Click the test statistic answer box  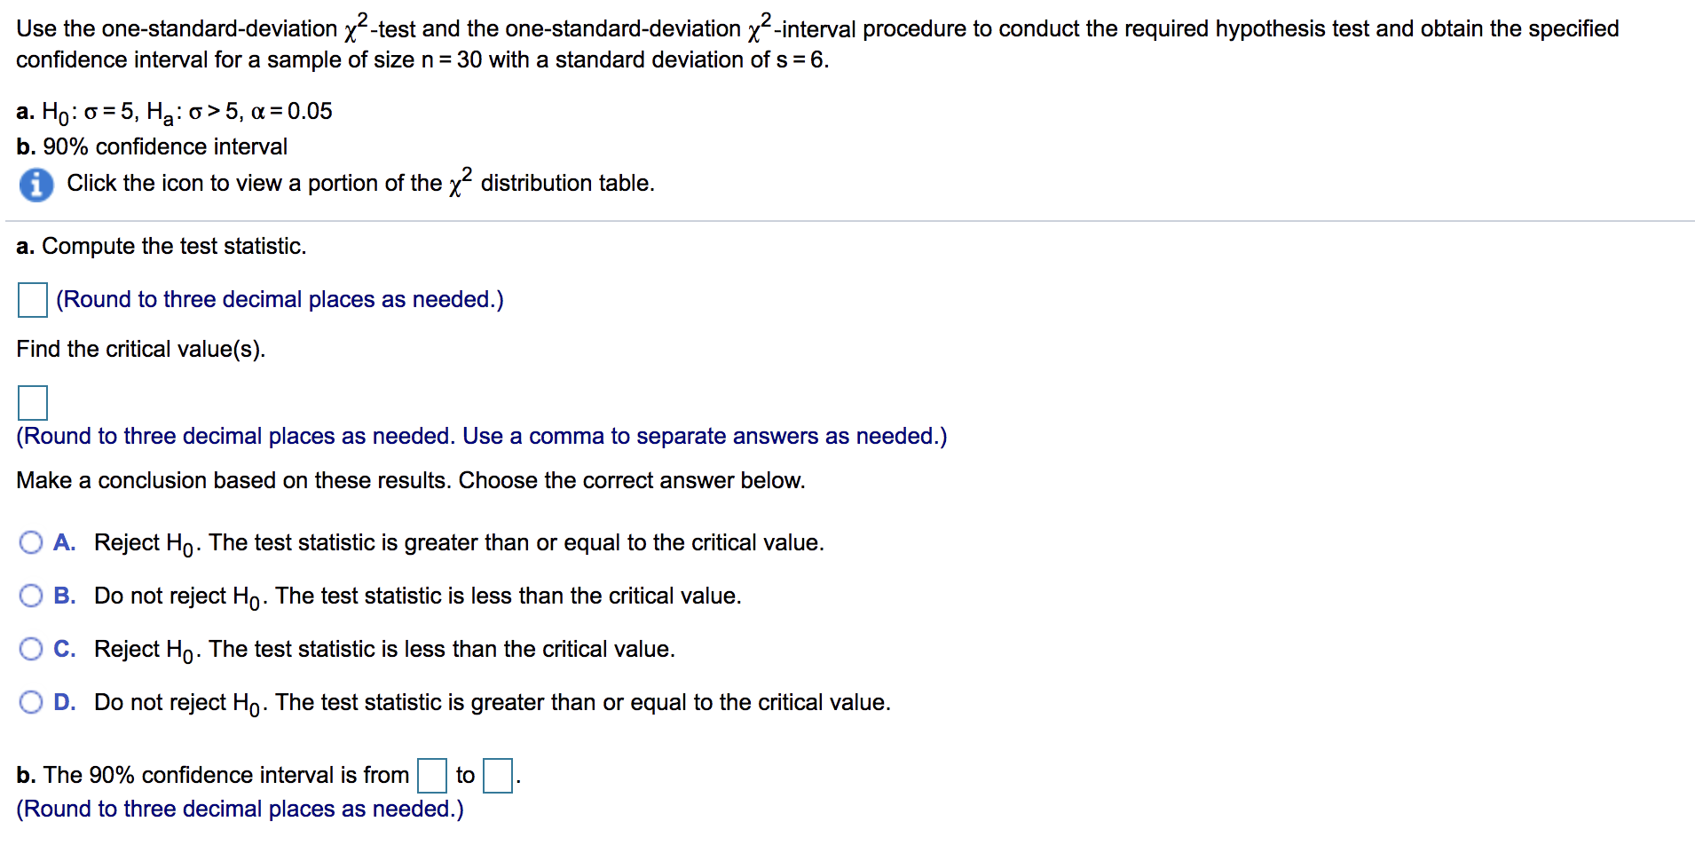click(32, 300)
